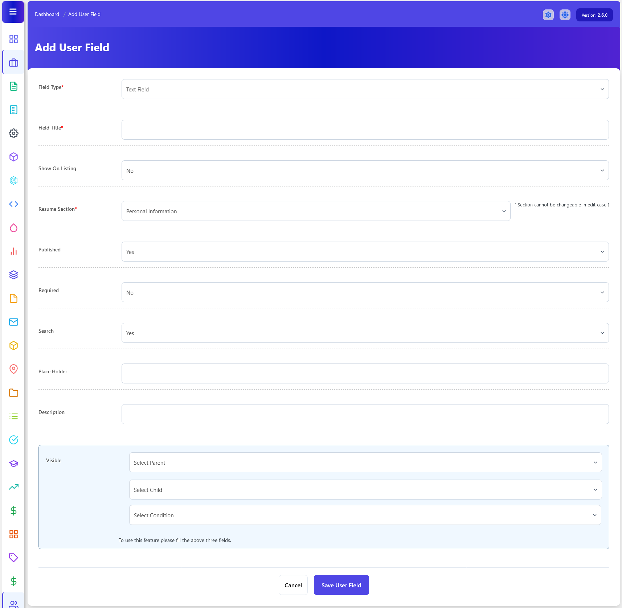Open the bar chart sidebar icon
Image resolution: width=622 pixels, height=608 pixels.
pyautogui.click(x=13, y=251)
